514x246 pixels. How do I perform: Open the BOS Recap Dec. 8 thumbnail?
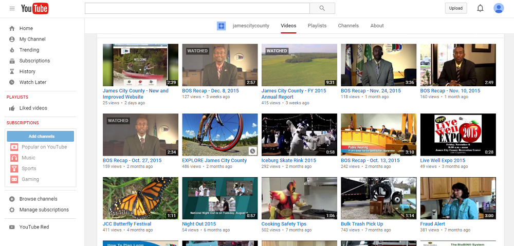tap(219, 65)
